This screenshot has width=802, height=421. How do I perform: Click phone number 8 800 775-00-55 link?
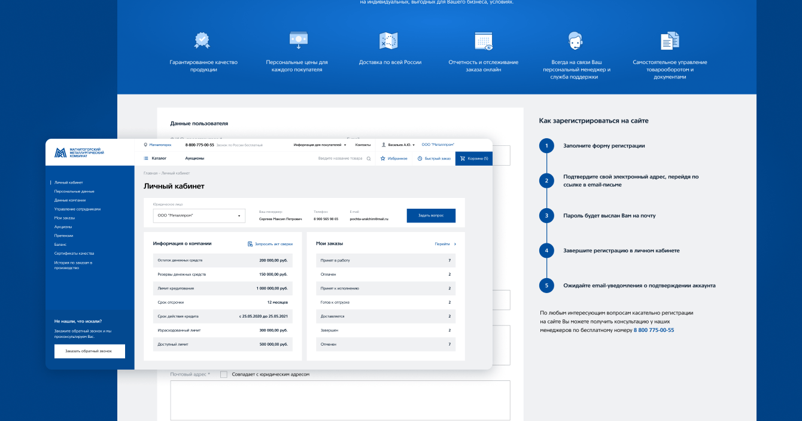click(654, 330)
